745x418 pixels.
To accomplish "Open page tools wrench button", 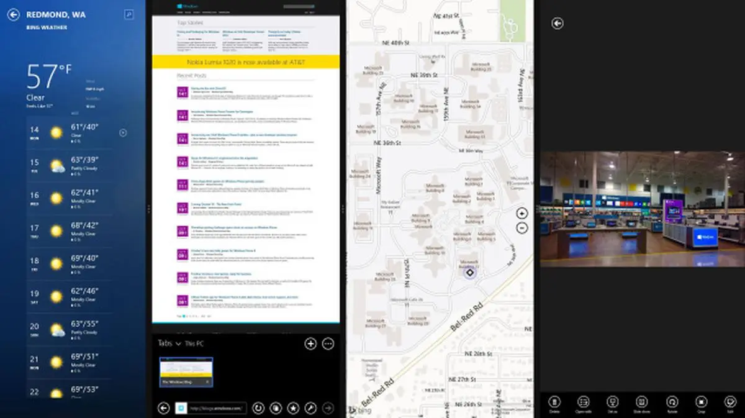I will [310, 408].
